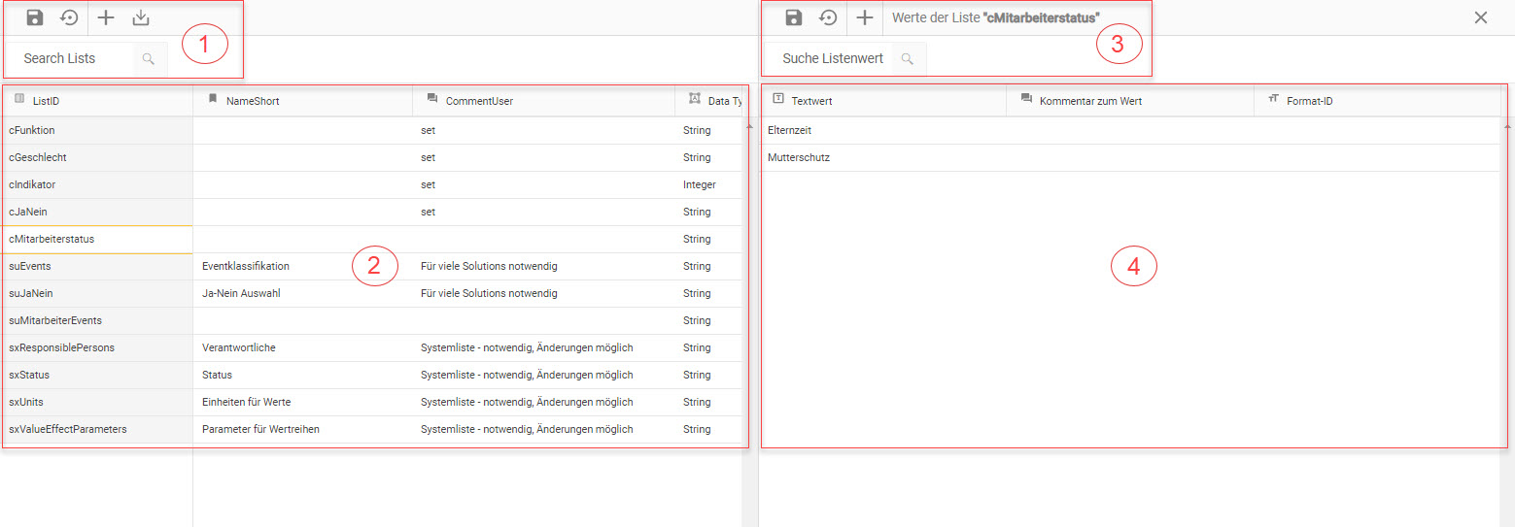
Task: Open the sxResponsiblePersons list
Action: (x=61, y=347)
